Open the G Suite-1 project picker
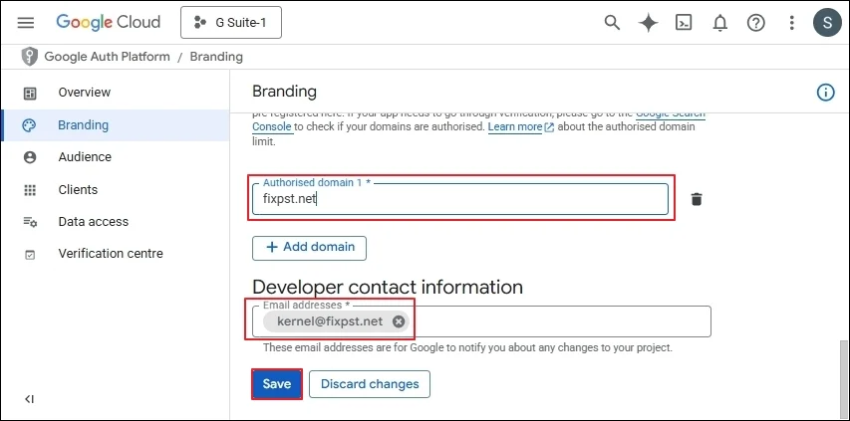This screenshot has width=850, height=421. click(231, 23)
